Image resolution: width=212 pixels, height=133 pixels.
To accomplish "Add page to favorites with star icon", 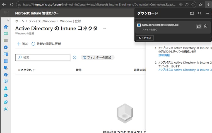I will click(x=193, y=4).
